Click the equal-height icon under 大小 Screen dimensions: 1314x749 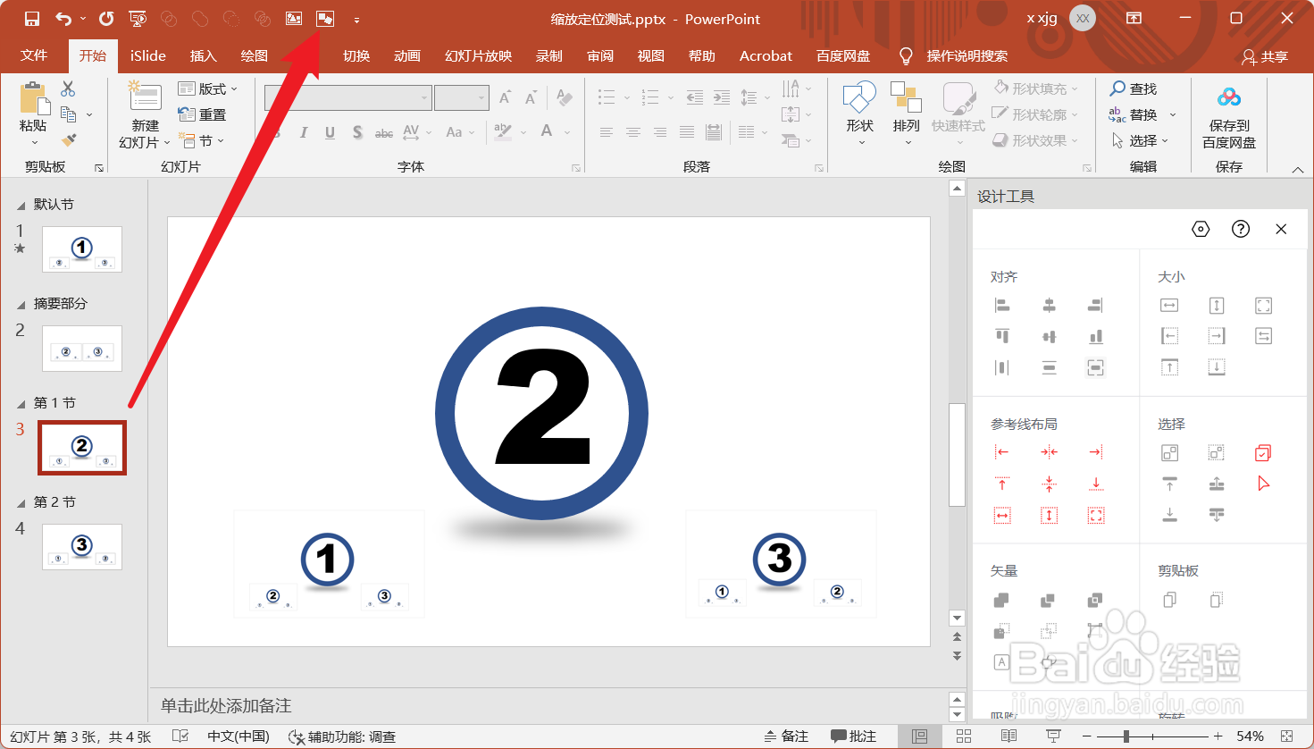pos(1217,306)
